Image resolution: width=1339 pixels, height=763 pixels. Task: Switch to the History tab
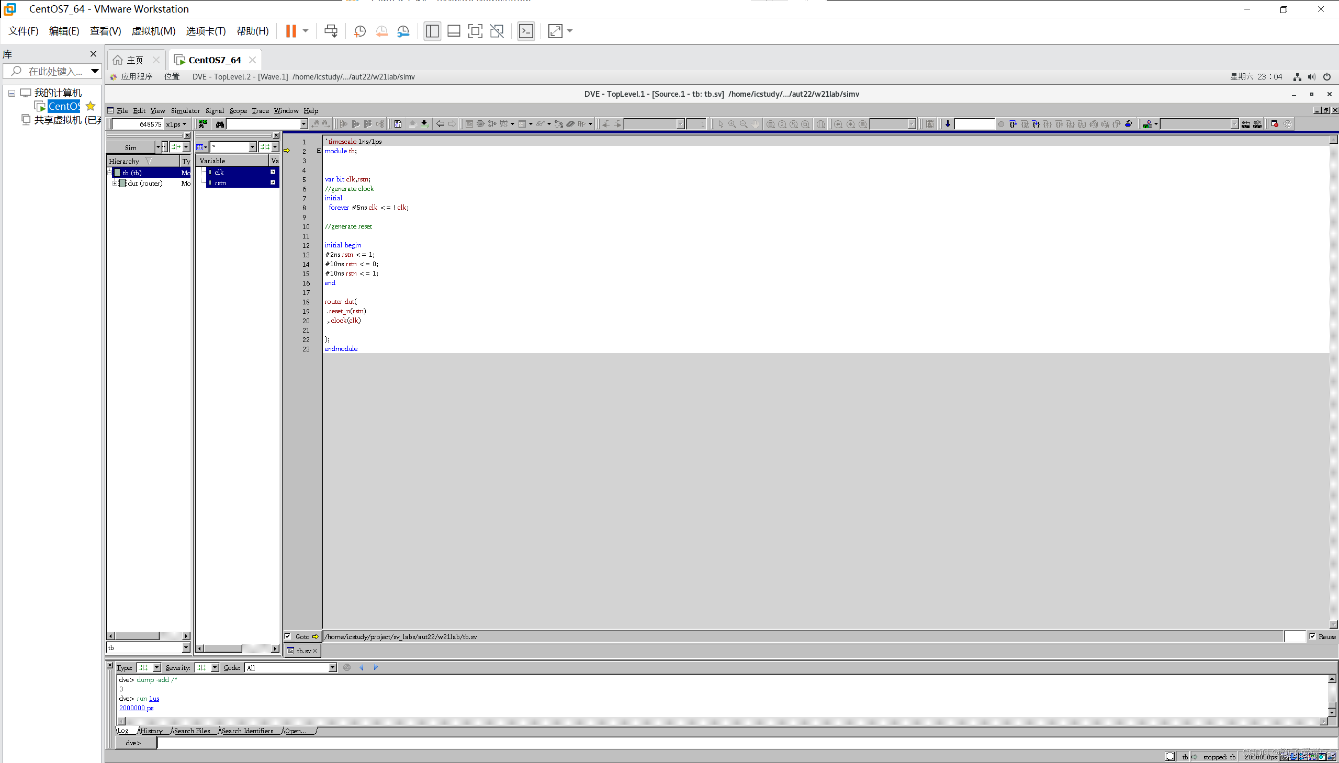click(152, 731)
